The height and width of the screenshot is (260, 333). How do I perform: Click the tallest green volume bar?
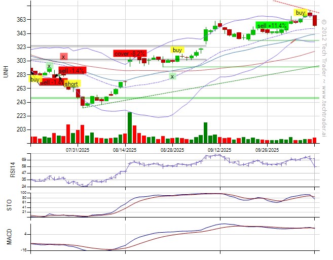[130, 127]
